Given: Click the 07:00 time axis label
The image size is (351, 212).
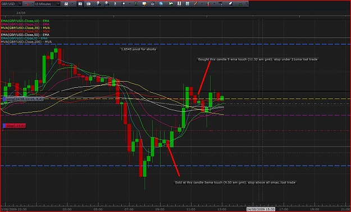Looking at the screenshot, I should [x=129, y=209].
